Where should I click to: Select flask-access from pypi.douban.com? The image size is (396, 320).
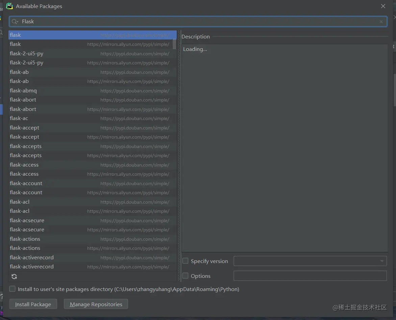pyautogui.click(x=93, y=165)
